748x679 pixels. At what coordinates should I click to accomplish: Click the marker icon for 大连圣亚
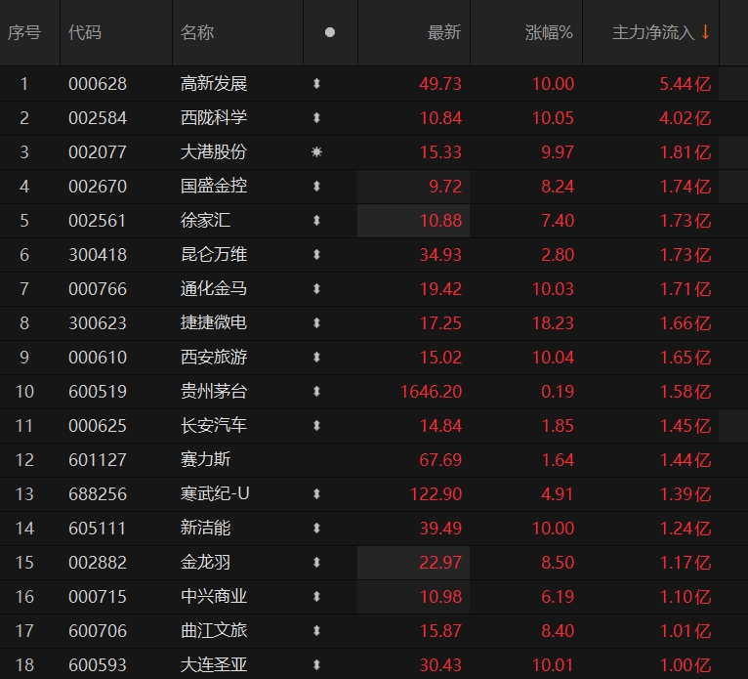(316, 665)
